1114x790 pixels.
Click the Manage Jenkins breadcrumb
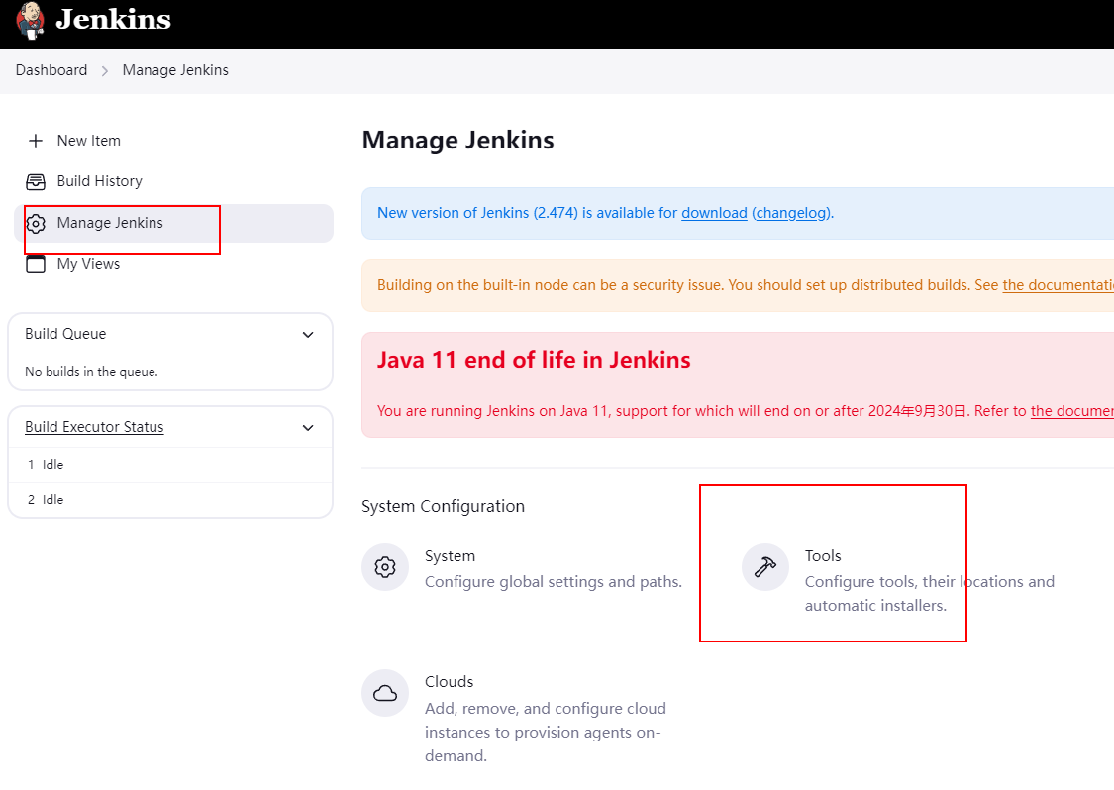[175, 70]
